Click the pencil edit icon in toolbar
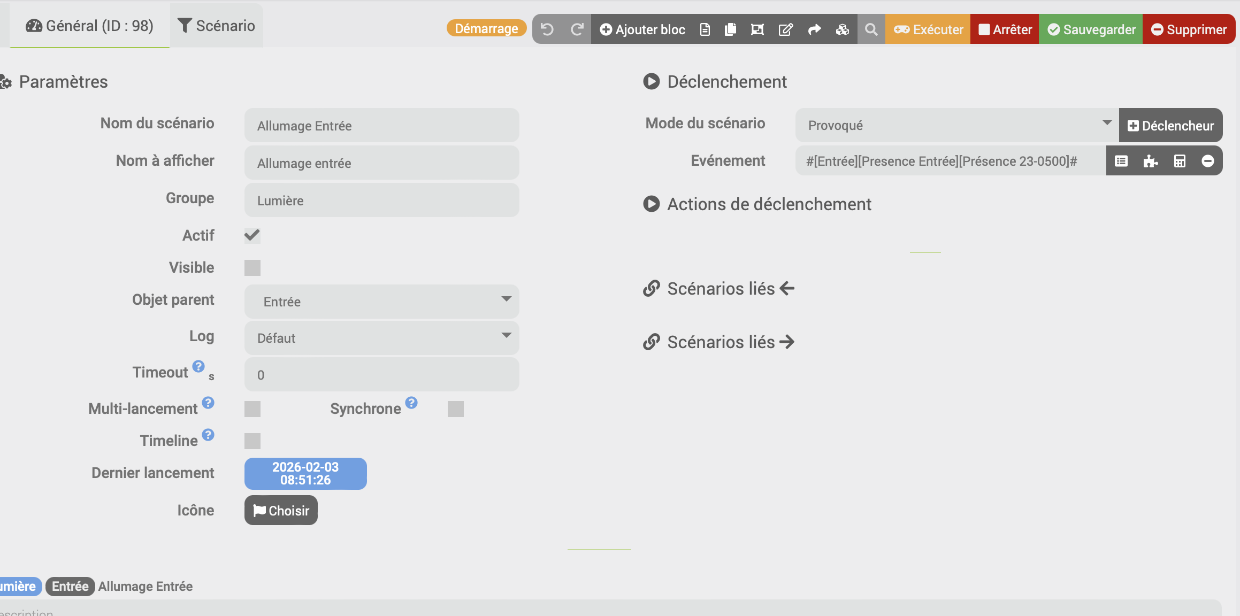The height and width of the screenshot is (616, 1240). (785, 29)
